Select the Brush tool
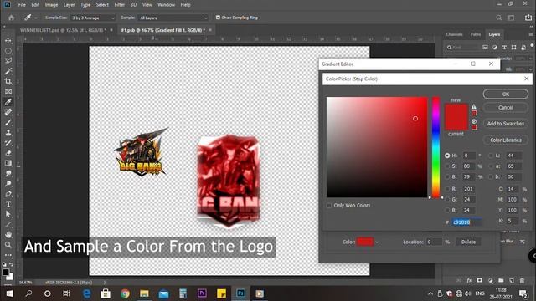The width and height of the screenshot is (536, 301). click(8, 123)
